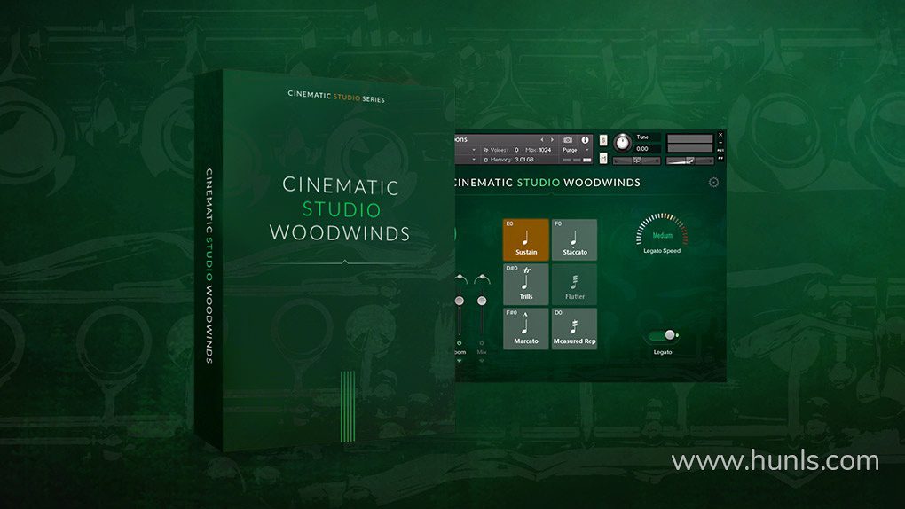Click the camera snapshot icon
The height and width of the screenshot is (509, 905).
coord(568,139)
